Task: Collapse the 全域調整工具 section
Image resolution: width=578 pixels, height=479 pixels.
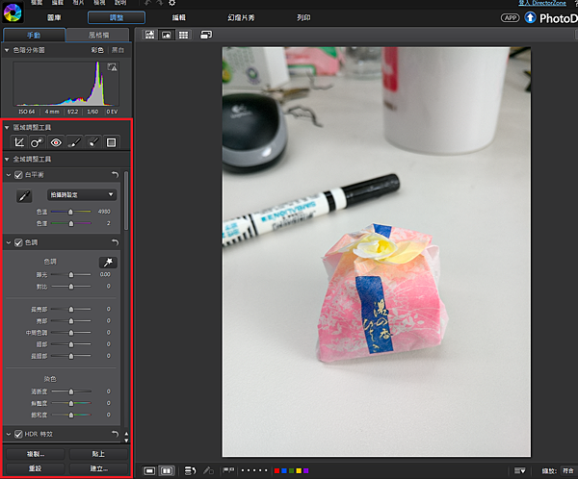Action: [x=7, y=159]
